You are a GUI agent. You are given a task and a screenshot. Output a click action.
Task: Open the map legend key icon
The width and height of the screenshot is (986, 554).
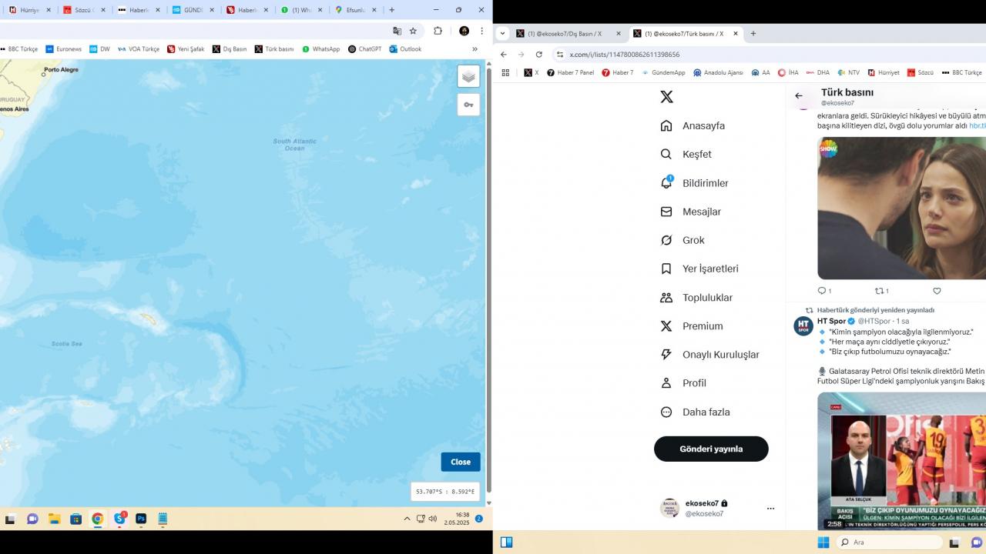(x=468, y=105)
